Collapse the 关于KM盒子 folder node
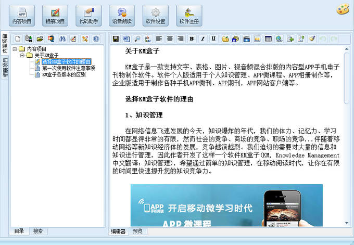Viewport: 354px width, 245px height. coord(22,55)
